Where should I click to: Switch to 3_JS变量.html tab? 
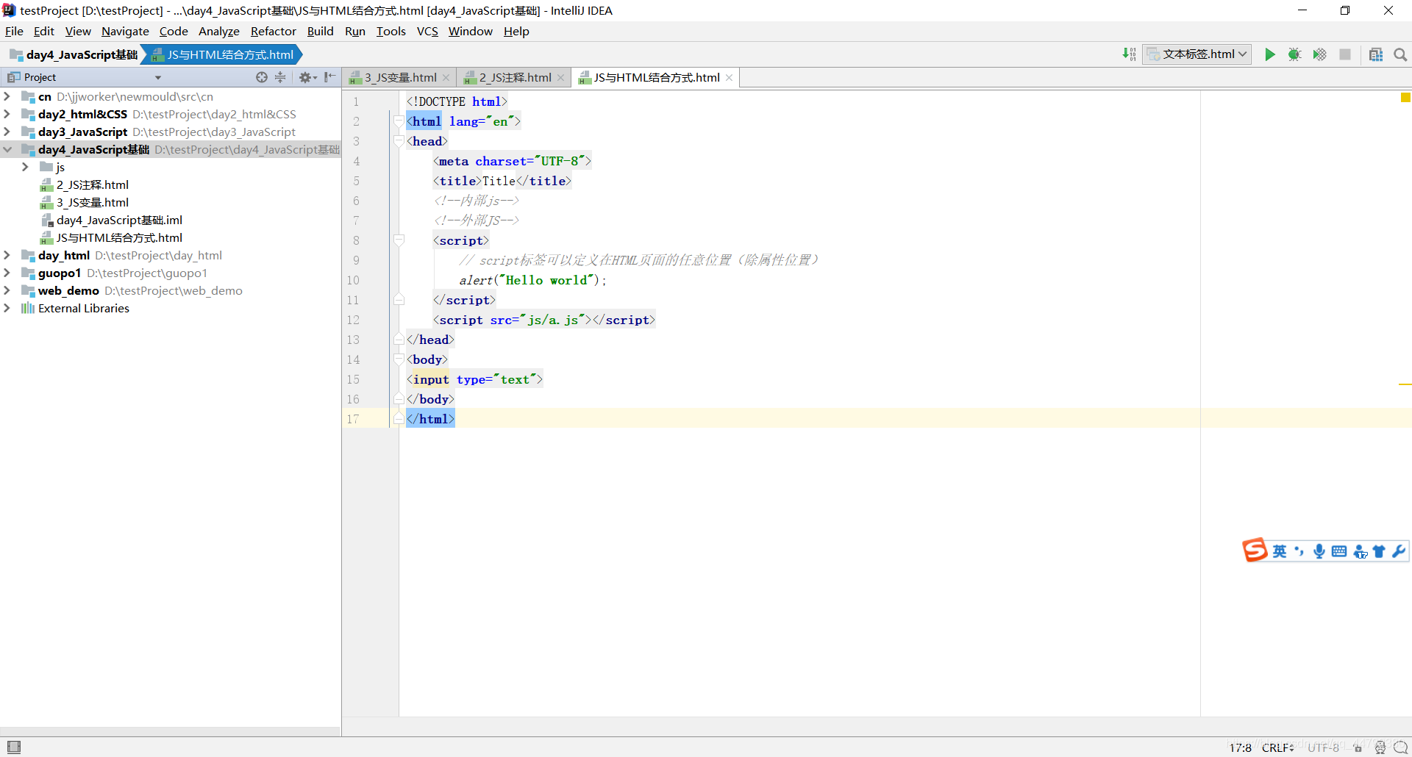(x=399, y=77)
